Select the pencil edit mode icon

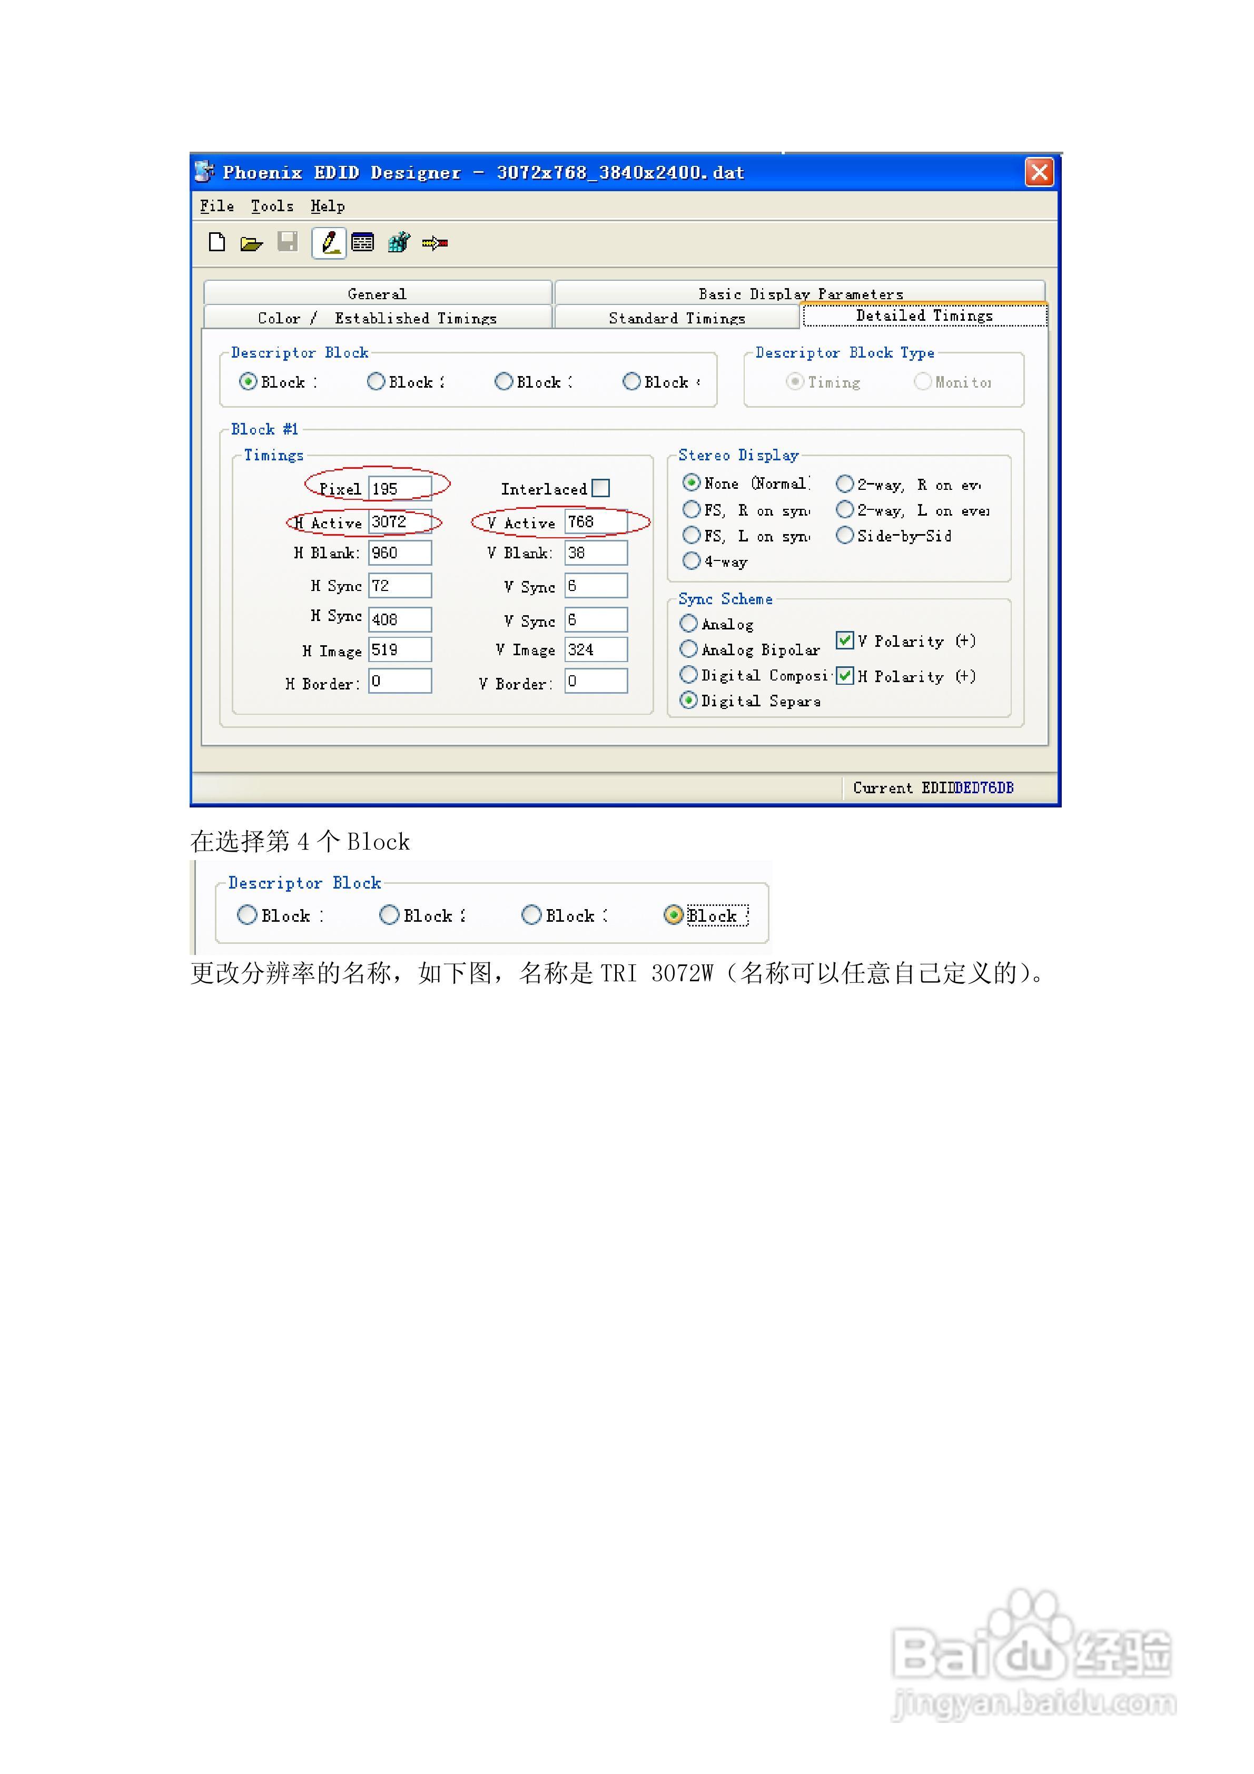(x=329, y=243)
